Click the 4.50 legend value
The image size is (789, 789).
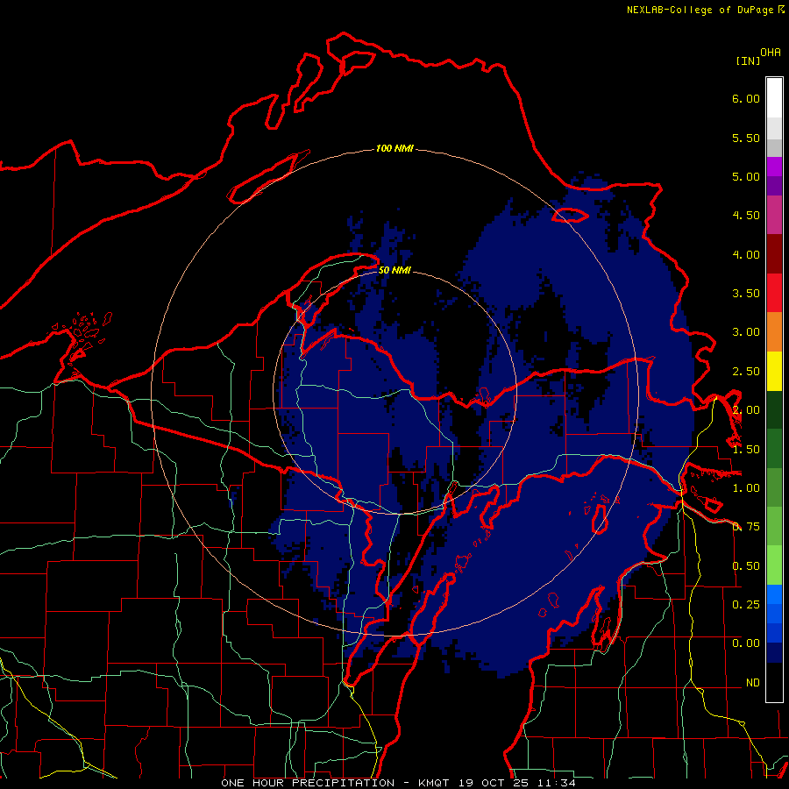tap(746, 216)
